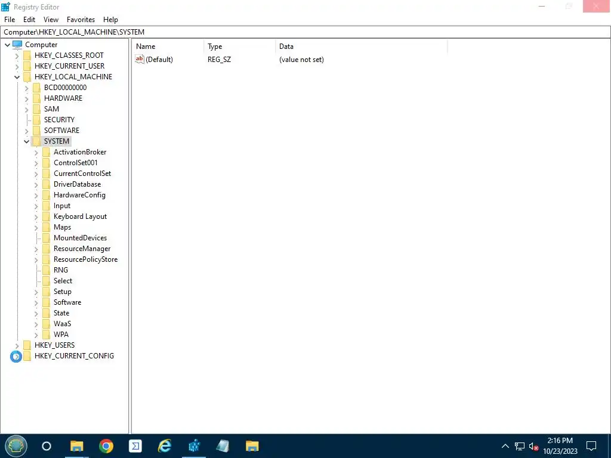Select the Input key
The image size is (611, 458).
click(62, 206)
